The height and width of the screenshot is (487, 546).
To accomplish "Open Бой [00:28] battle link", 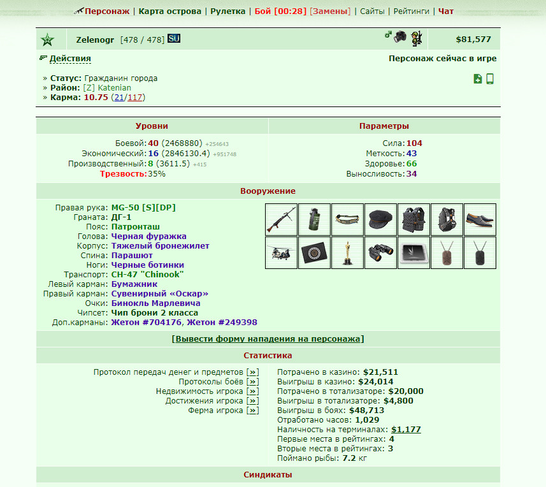I will point(280,11).
